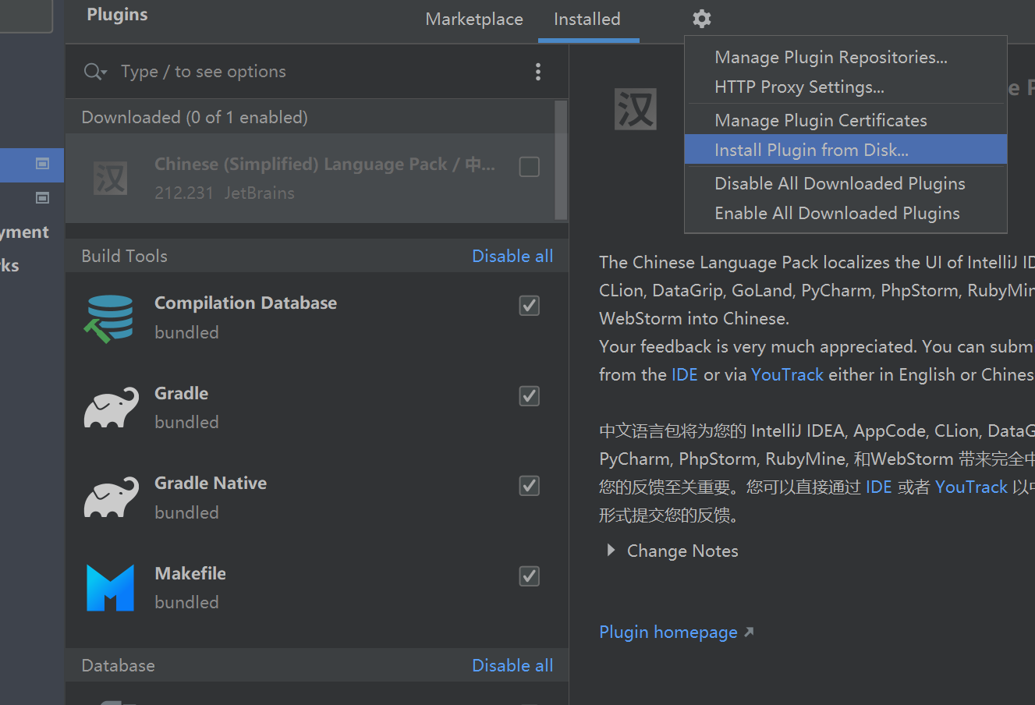This screenshot has width=1035, height=705.
Task: Click the Makefile plugin icon
Action: [111, 588]
